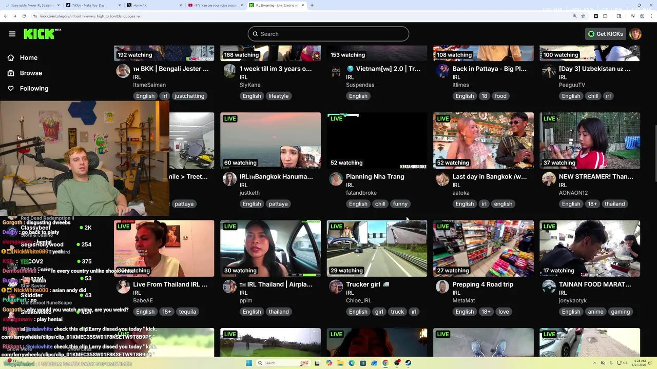Open the Prepping 4 Road trip thumbnail
The image size is (657, 369).
tap(484, 249)
